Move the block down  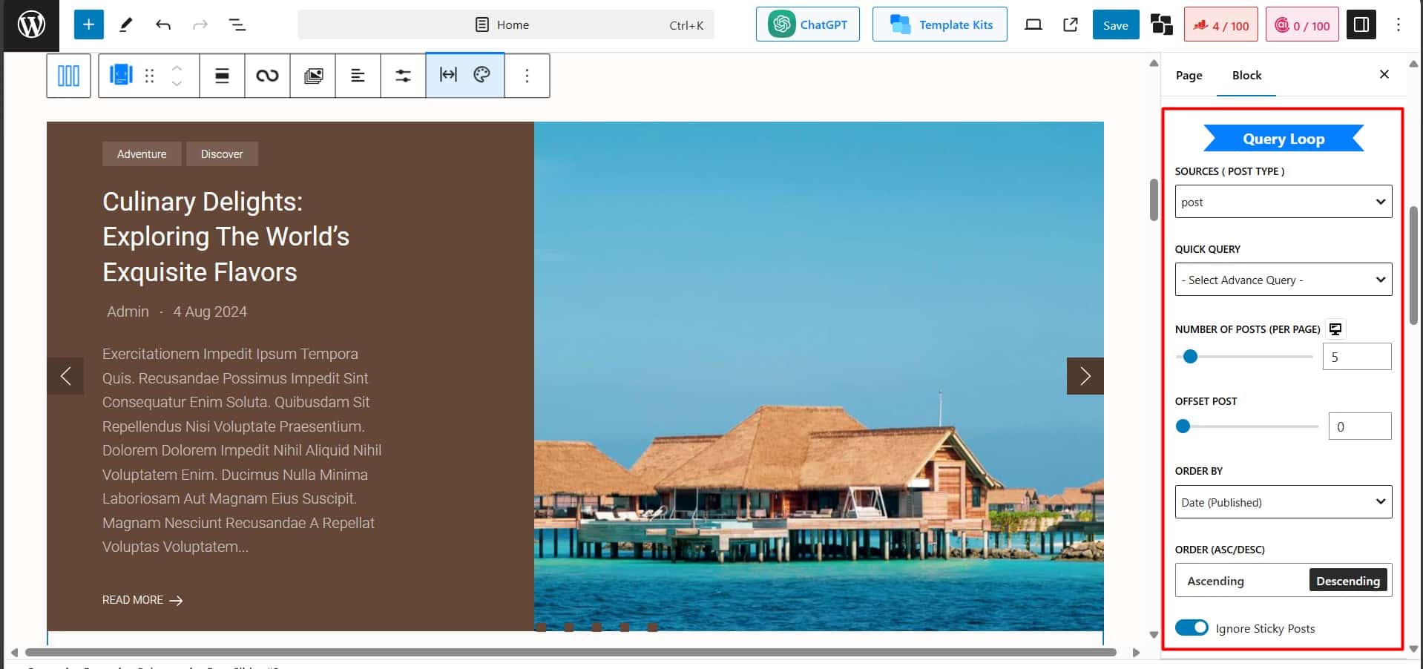click(177, 84)
